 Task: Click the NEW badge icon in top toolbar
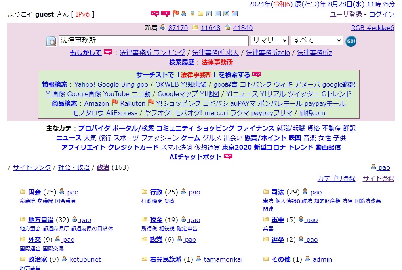(x=154, y=14)
